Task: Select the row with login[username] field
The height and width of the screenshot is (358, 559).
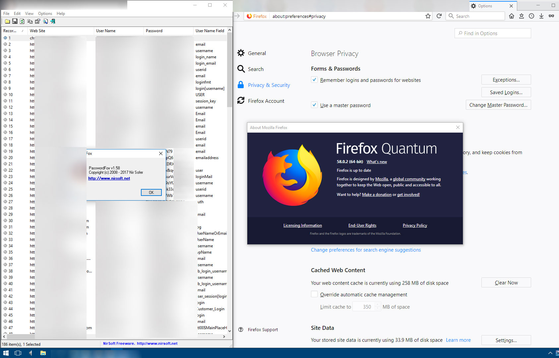Action: (114, 88)
